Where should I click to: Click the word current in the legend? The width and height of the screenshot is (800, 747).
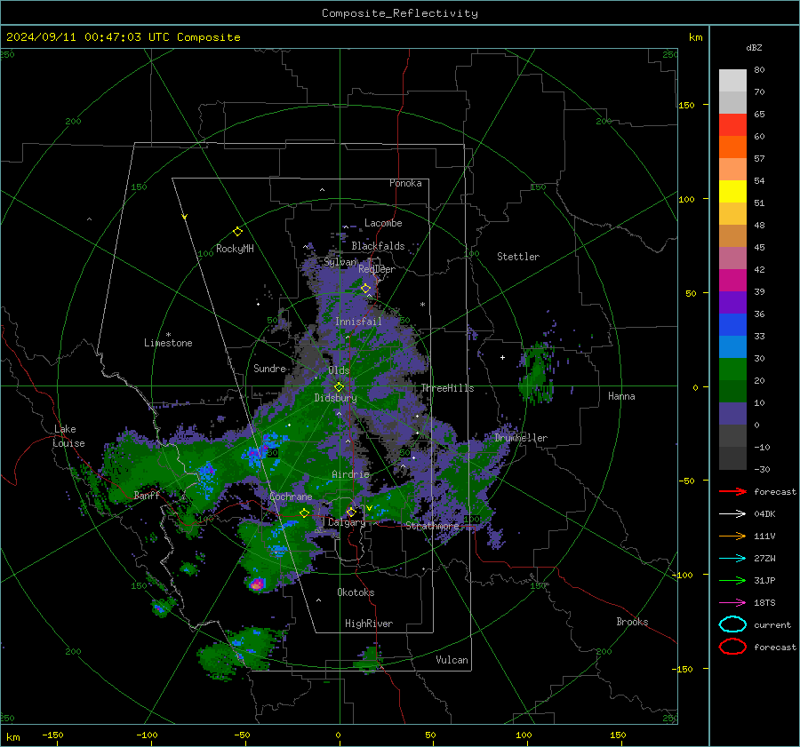coord(772,624)
